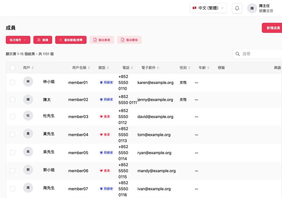This screenshot has width=282, height=198.
Task: Click avatar of 吳先生
Action: pos(28,152)
